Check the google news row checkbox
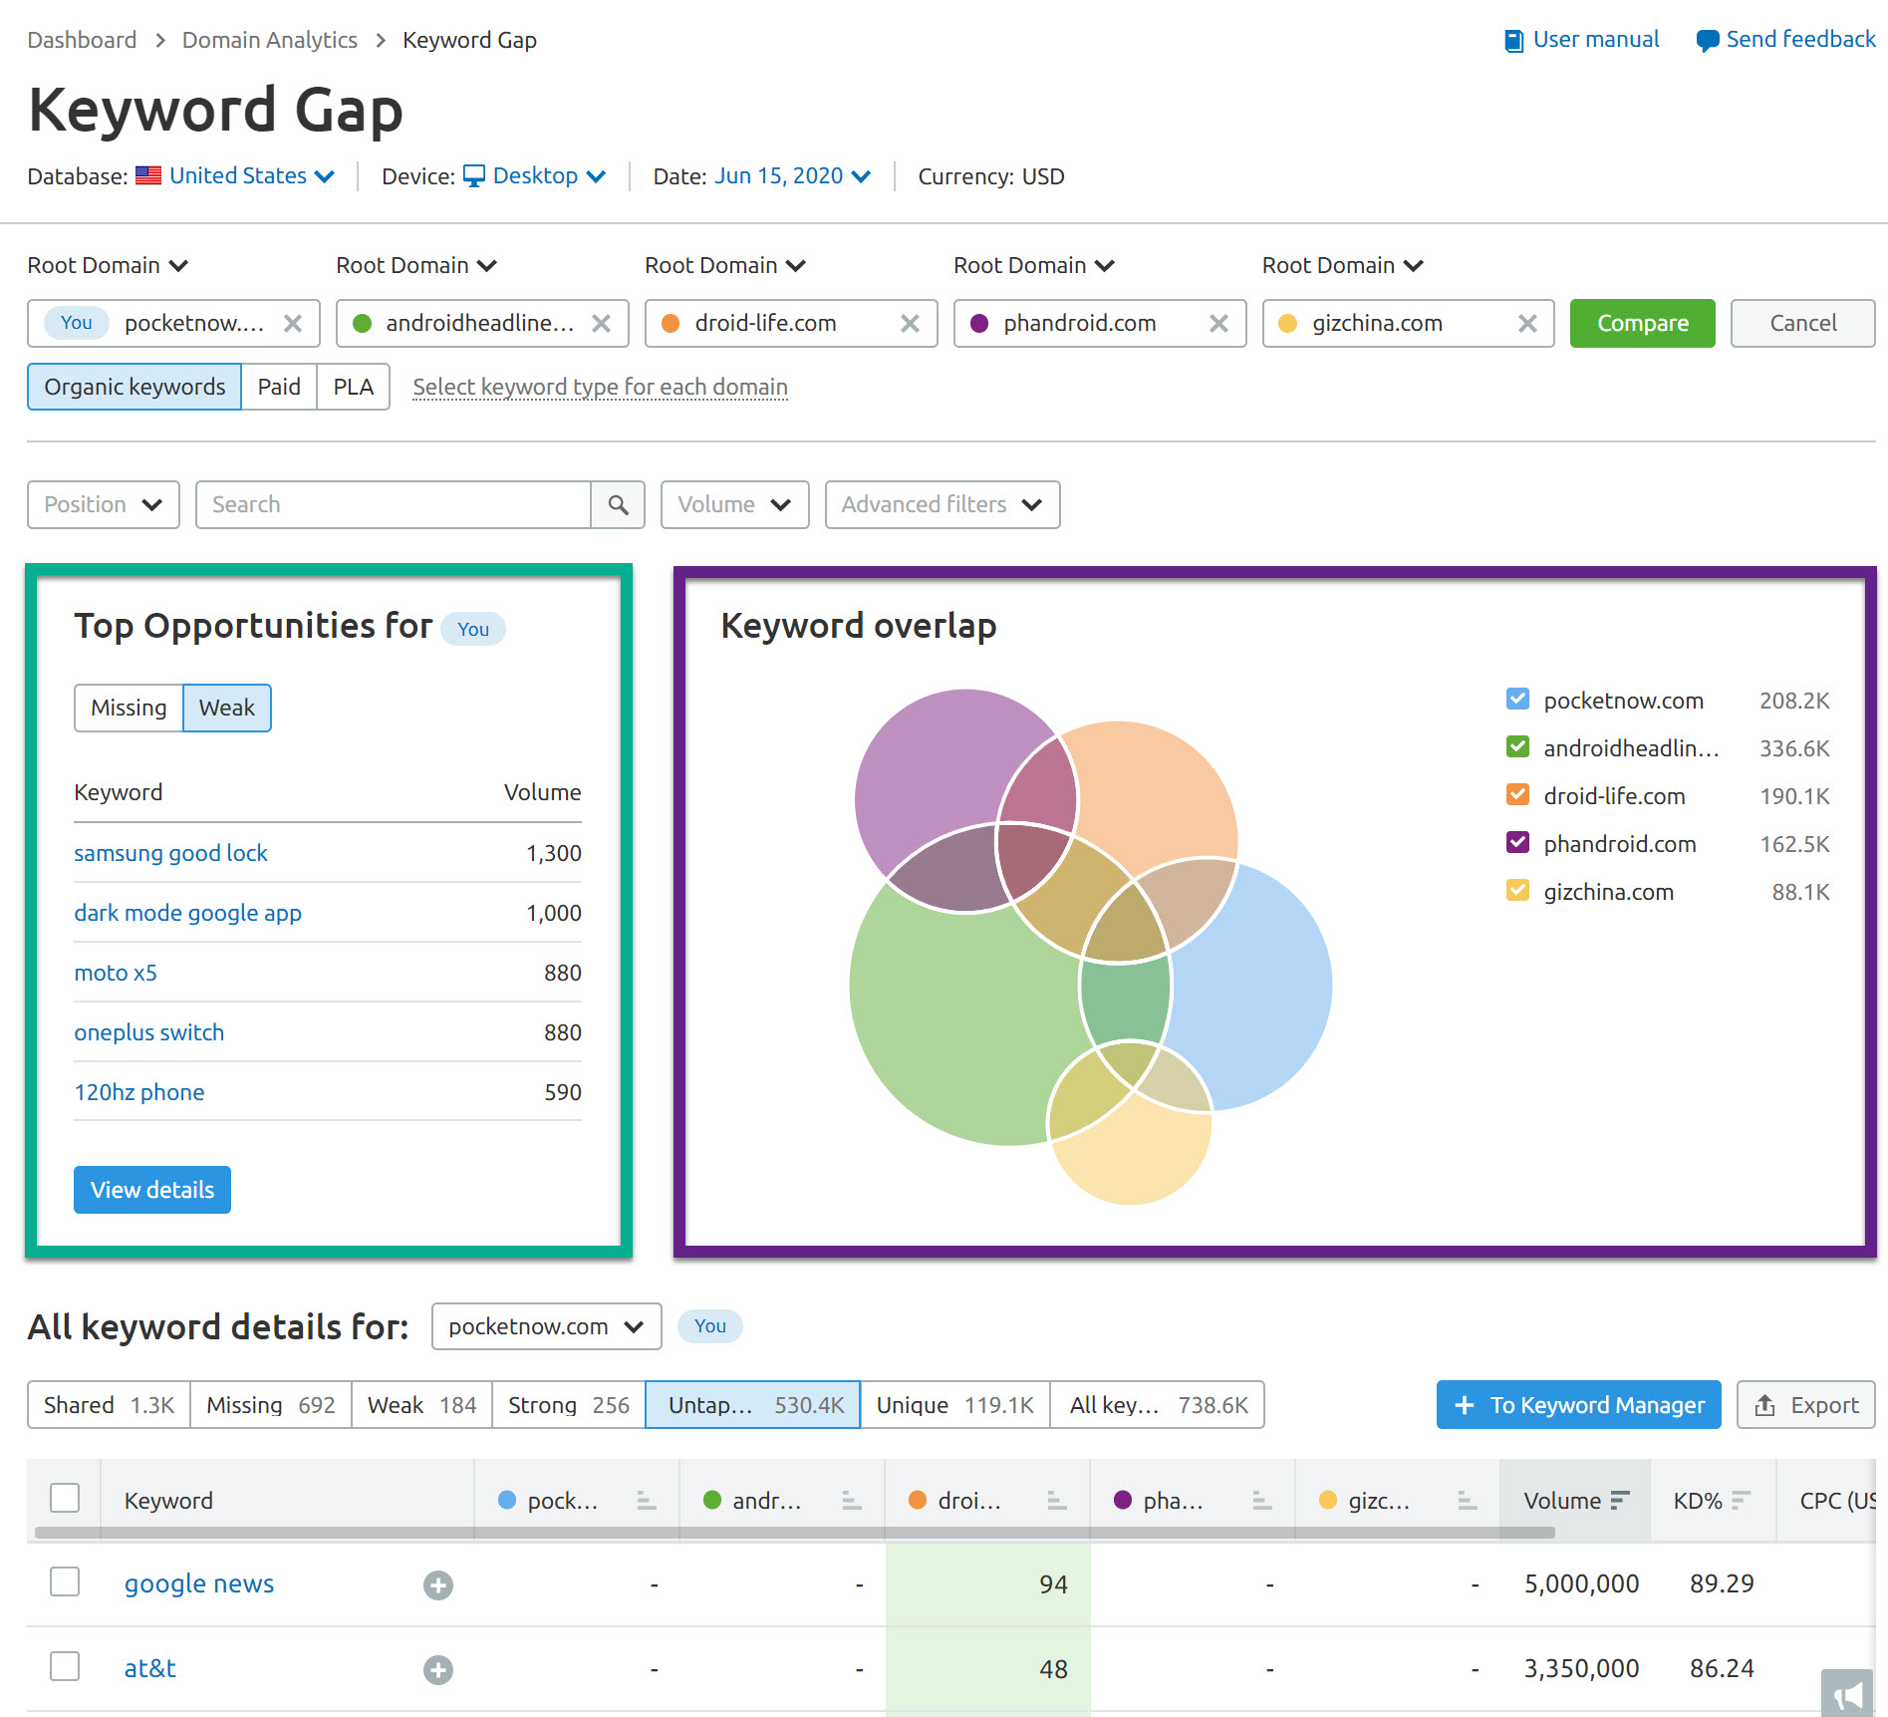1888x1717 pixels. tap(65, 1581)
